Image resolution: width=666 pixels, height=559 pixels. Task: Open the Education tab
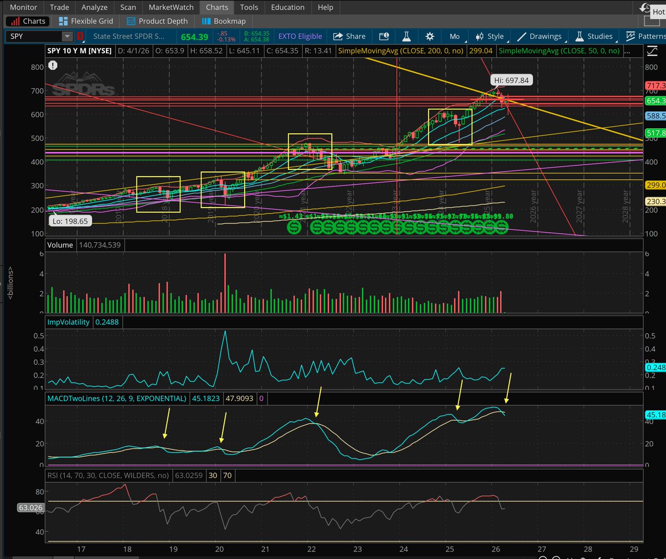(x=287, y=7)
